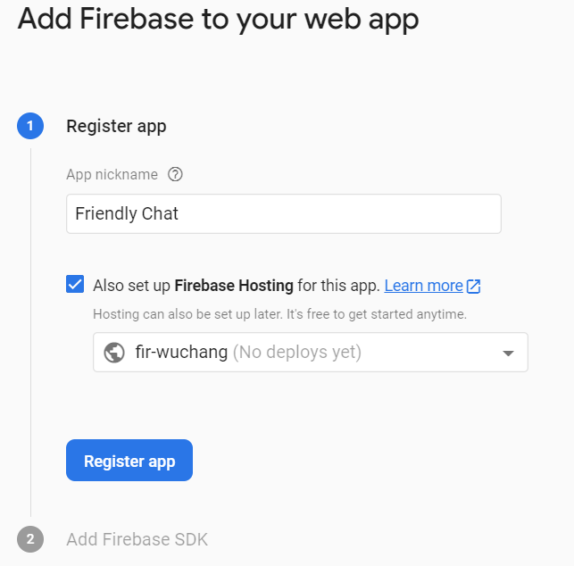
Task: Click the globe icon in the hosting site selector
Action: point(114,353)
